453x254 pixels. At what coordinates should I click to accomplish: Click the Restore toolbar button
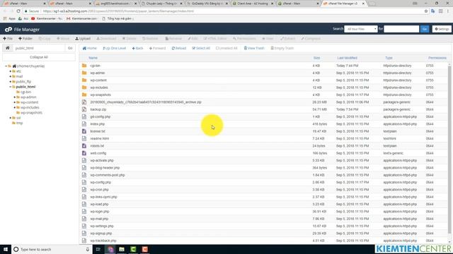[x=150, y=38]
